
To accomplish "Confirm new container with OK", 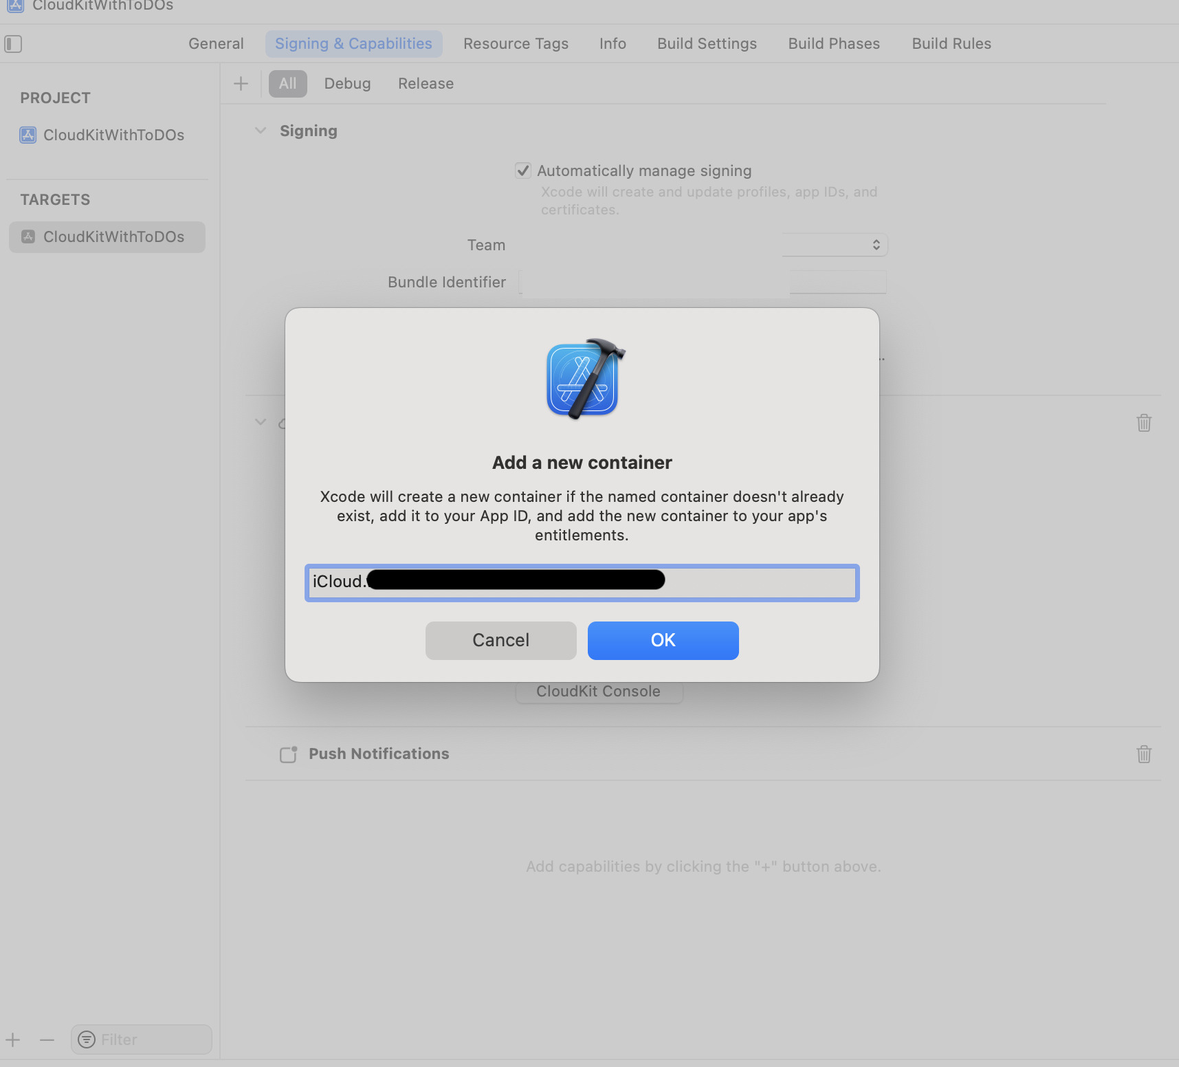I will click(x=662, y=640).
